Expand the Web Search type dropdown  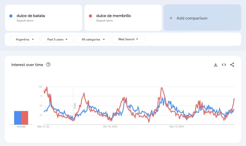point(128,39)
